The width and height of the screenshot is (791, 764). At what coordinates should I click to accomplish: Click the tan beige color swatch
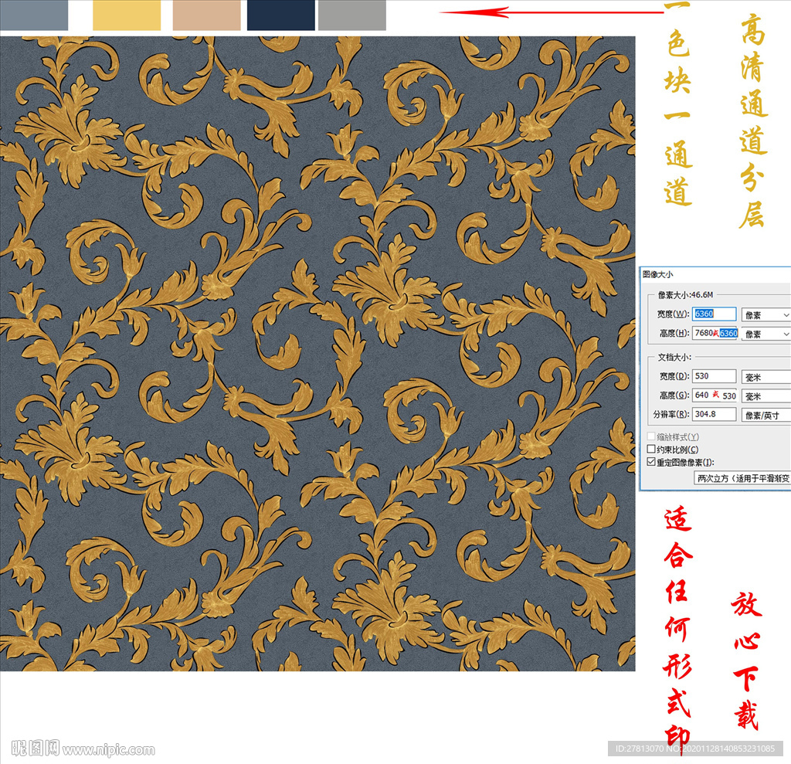207,15
